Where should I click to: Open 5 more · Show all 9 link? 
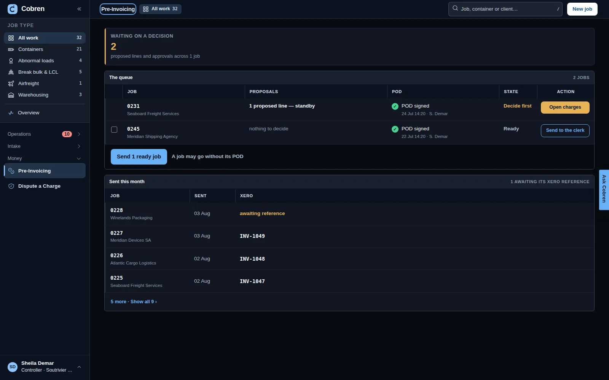pos(134,302)
